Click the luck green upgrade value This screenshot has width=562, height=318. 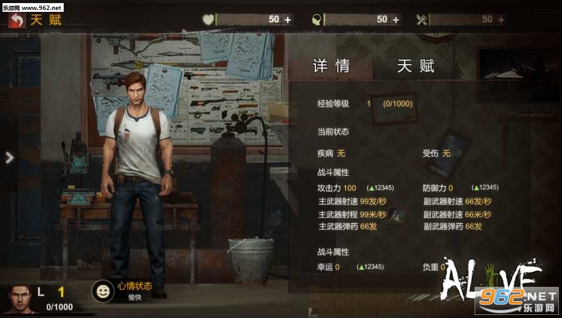370,267
